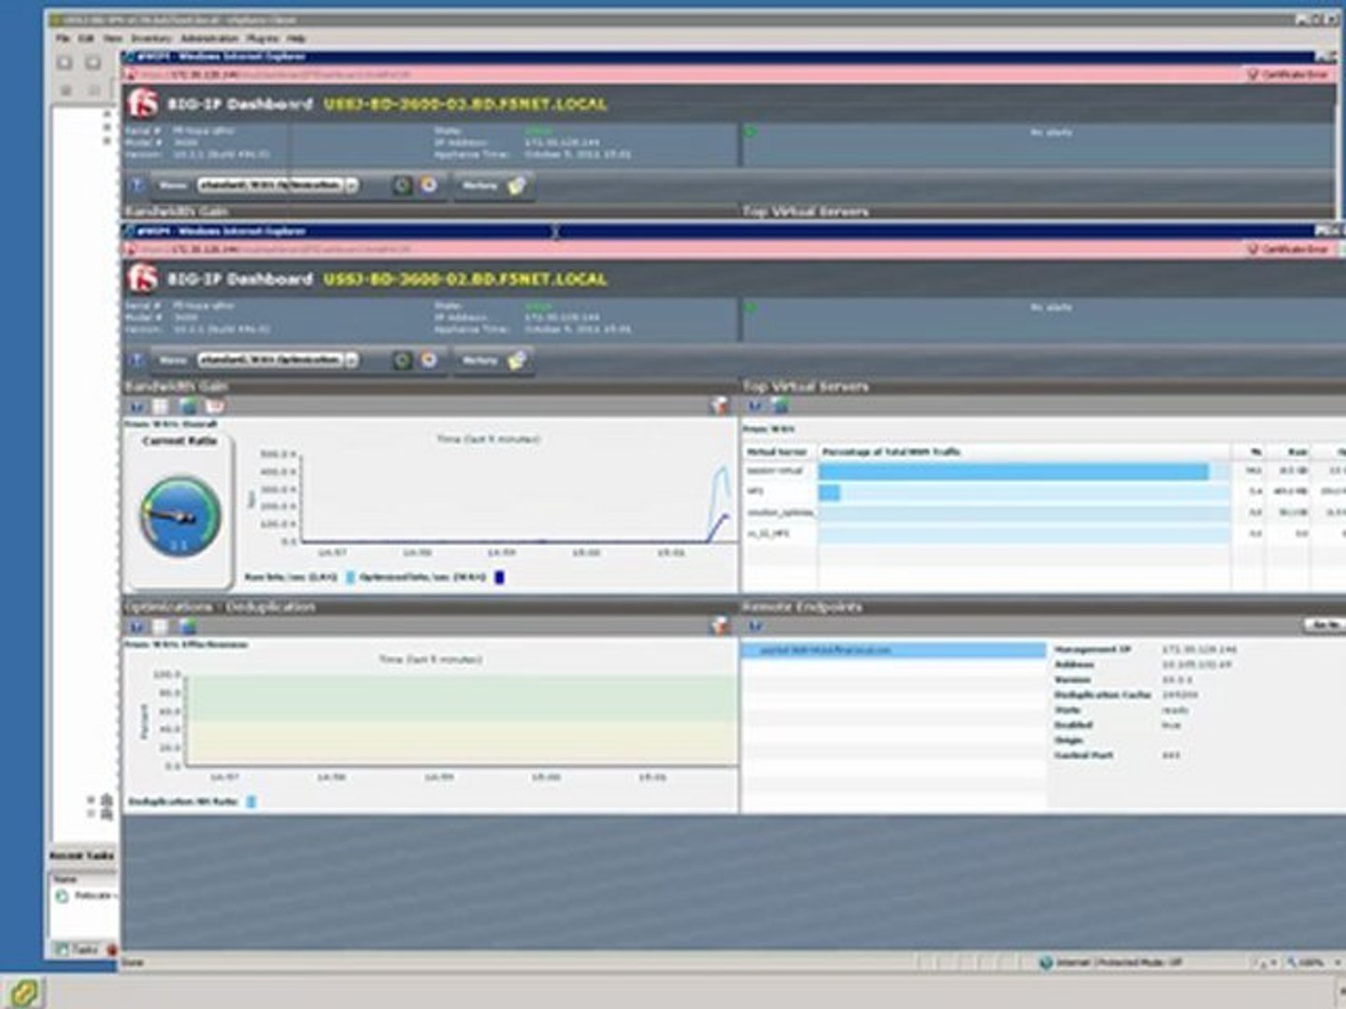Viewport: 1346px width, 1009px height.
Task: Click the front IE window title bar
Action: click(720, 231)
